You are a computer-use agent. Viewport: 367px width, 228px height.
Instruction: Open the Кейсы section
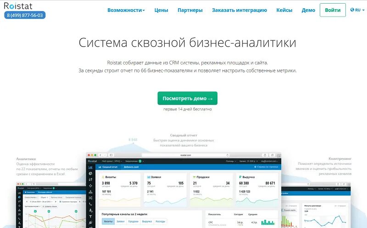click(284, 10)
